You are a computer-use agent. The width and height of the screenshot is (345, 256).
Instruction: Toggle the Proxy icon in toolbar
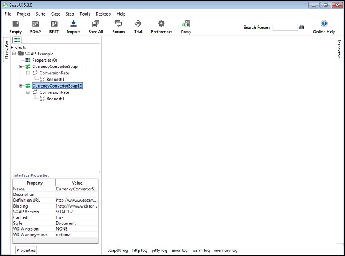click(x=186, y=24)
